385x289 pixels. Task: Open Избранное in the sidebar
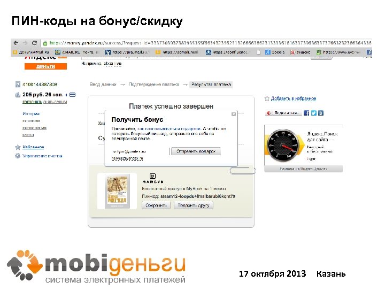pyautogui.click(x=33, y=147)
